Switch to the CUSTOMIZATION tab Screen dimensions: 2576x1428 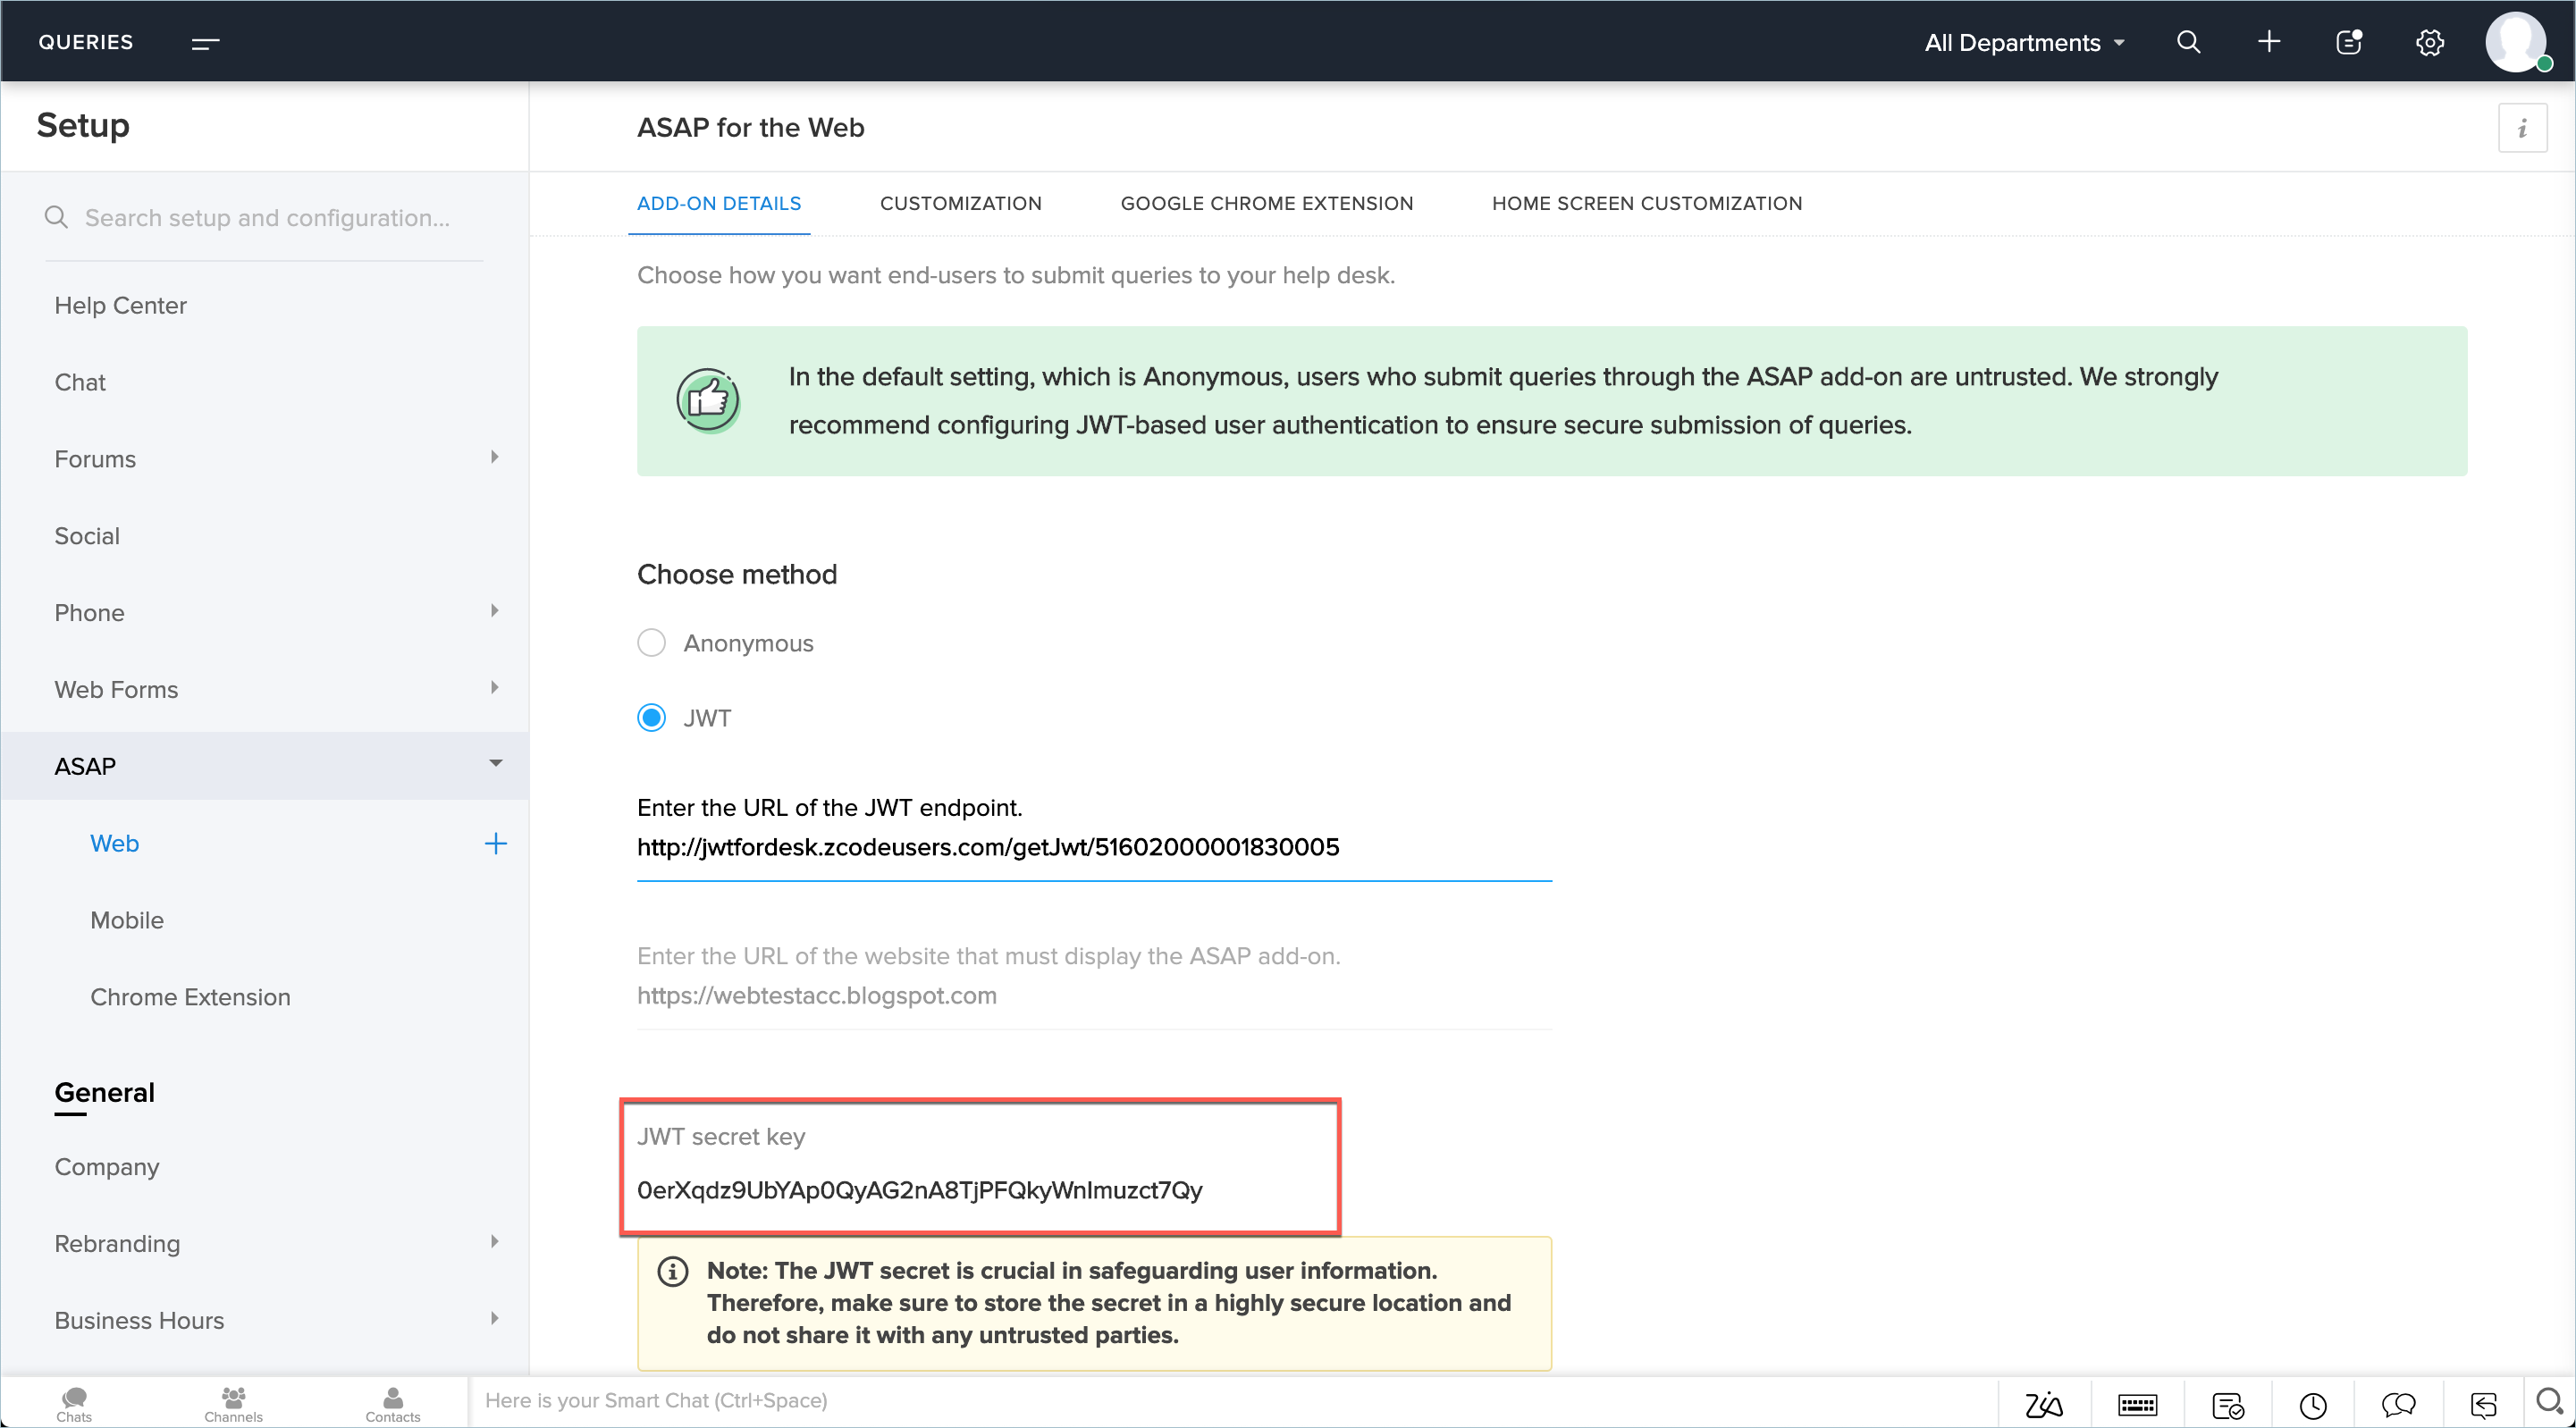tap(960, 203)
